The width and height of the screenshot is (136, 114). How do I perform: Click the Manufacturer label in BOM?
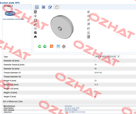click(x=9, y=106)
